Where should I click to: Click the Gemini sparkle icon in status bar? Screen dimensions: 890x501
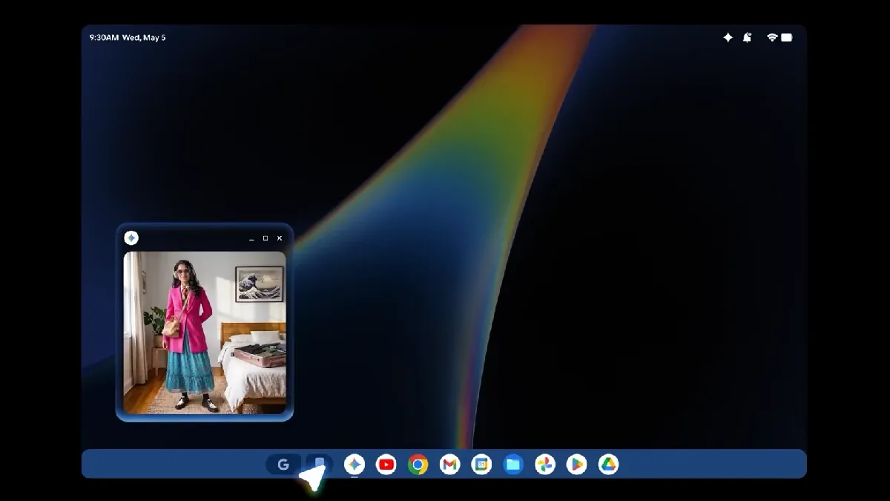(x=728, y=37)
